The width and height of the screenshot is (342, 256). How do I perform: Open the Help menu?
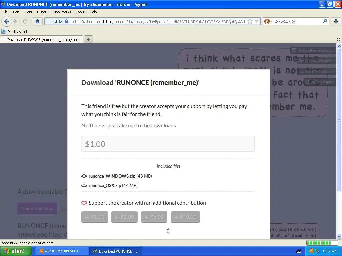[x=93, y=12]
